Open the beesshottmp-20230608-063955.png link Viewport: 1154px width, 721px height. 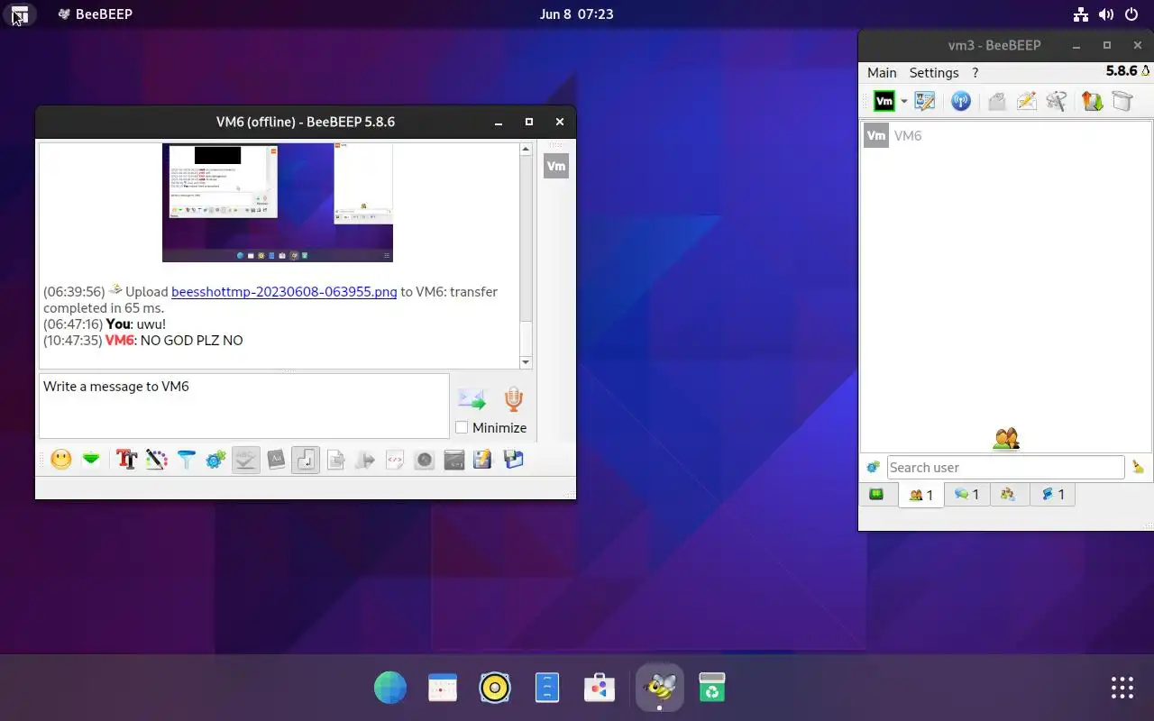(284, 292)
